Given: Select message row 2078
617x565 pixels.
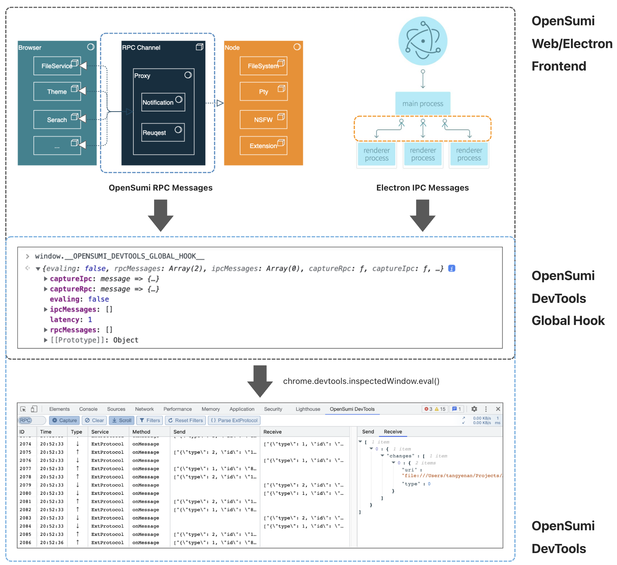Looking at the screenshot, I should click(x=183, y=477).
